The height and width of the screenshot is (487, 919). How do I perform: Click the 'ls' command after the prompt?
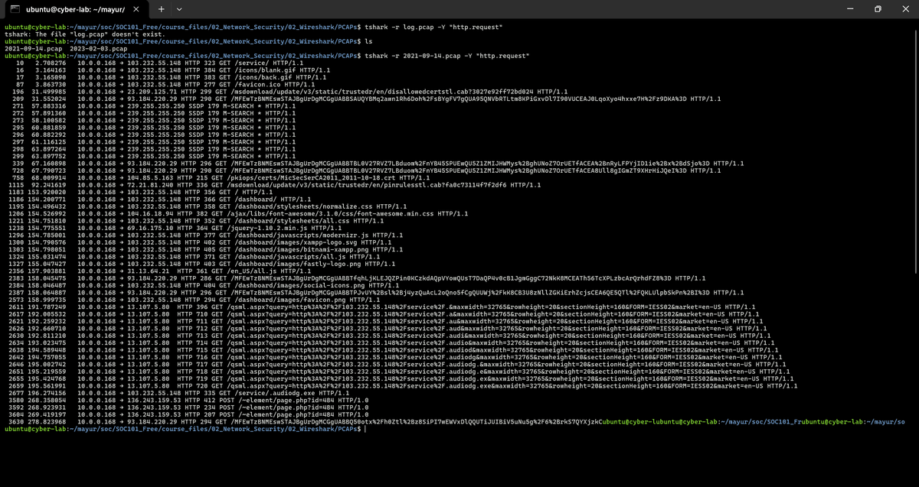[370, 41]
